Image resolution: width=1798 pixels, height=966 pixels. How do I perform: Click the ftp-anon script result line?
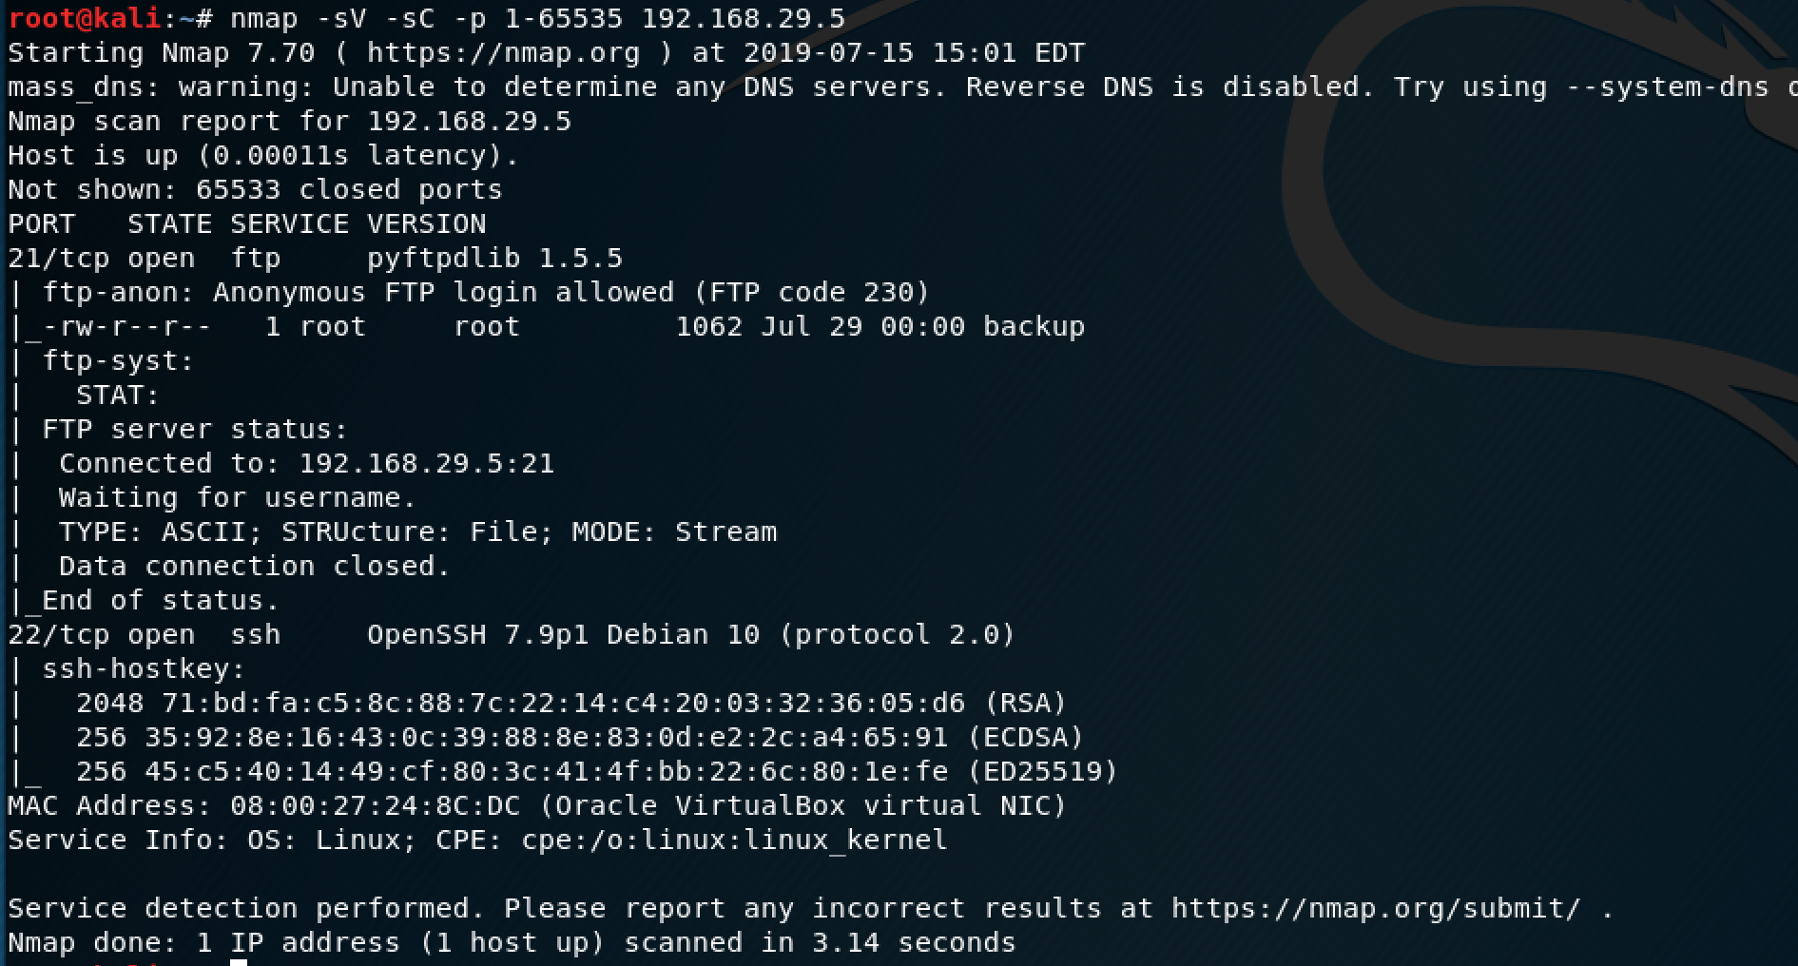tap(486, 293)
